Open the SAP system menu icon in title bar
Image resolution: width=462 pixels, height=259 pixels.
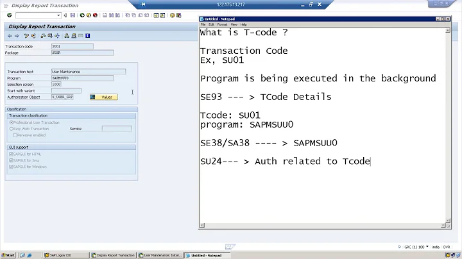click(x=6, y=5)
